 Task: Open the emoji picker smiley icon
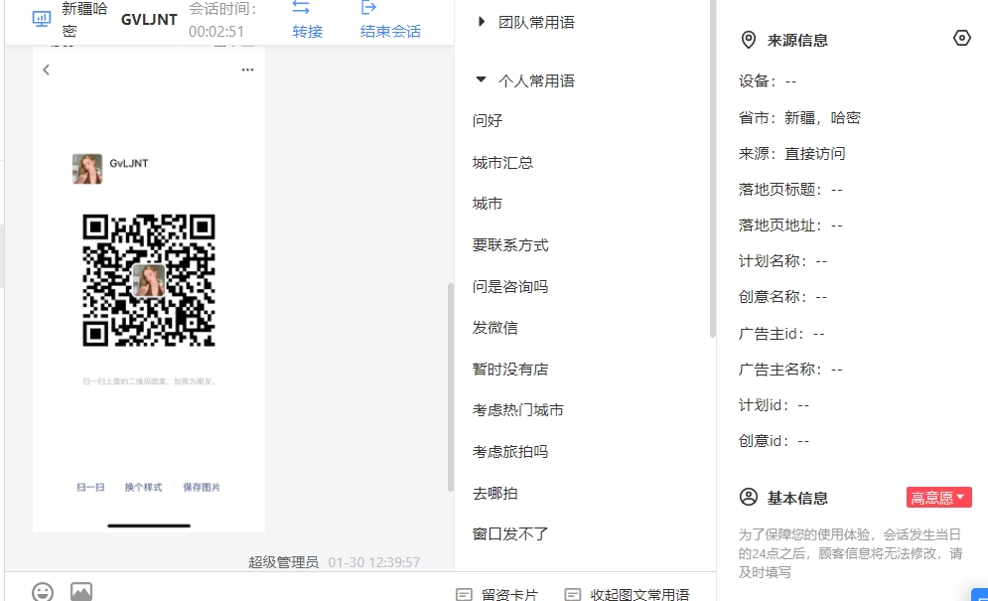click(43, 592)
